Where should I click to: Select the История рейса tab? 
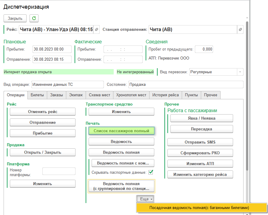tap(165, 95)
